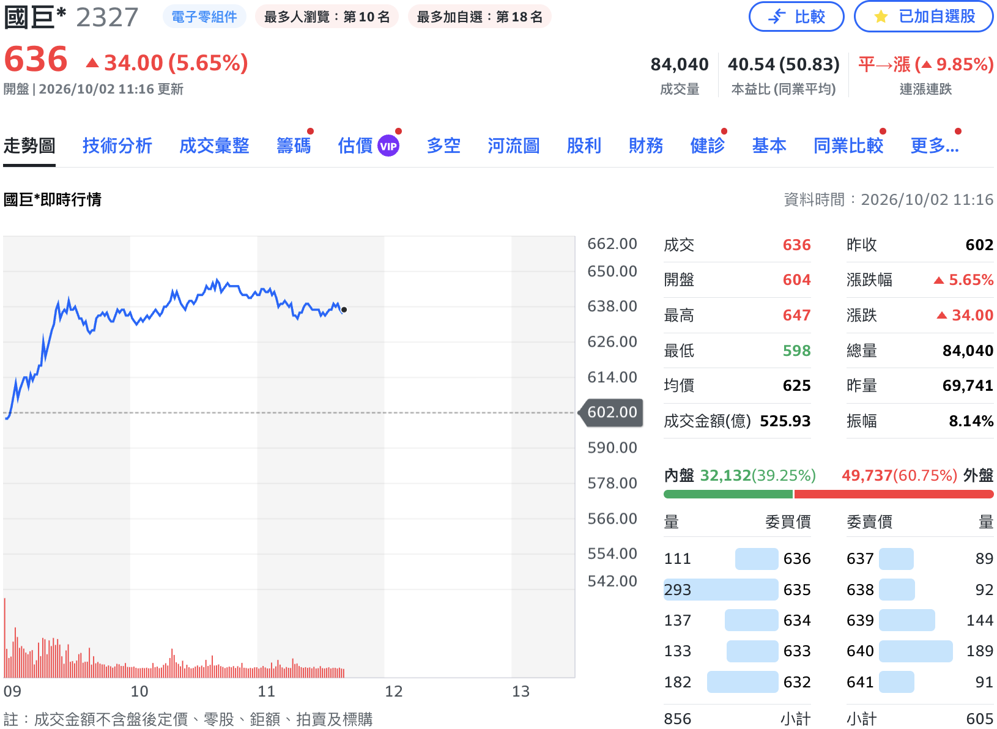The image size is (997, 729).
Task: Switch to the 股利 tab
Action: click(x=584, y=146)
